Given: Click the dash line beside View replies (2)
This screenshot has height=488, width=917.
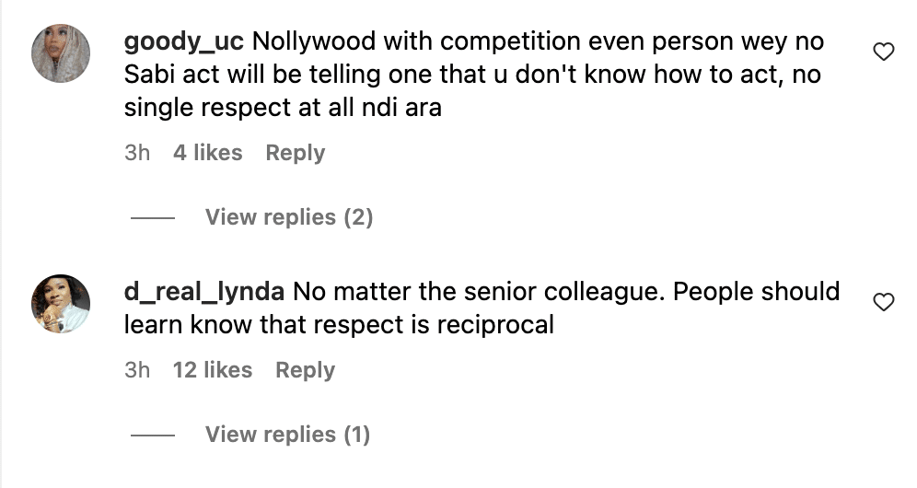Looking at the screenshot, I should point(153,218).
